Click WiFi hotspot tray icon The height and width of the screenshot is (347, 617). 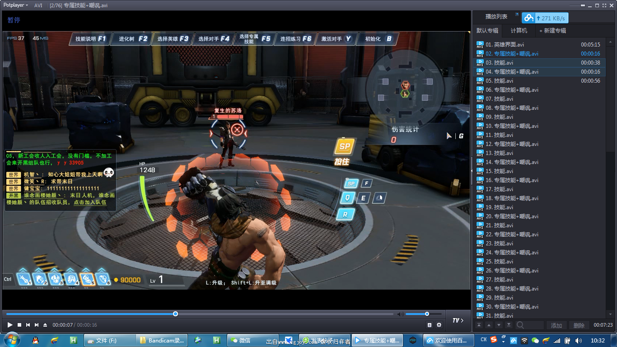(524, 341)
